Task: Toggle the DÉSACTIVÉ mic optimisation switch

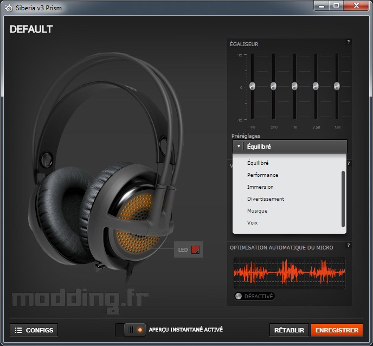Action: 254,296
